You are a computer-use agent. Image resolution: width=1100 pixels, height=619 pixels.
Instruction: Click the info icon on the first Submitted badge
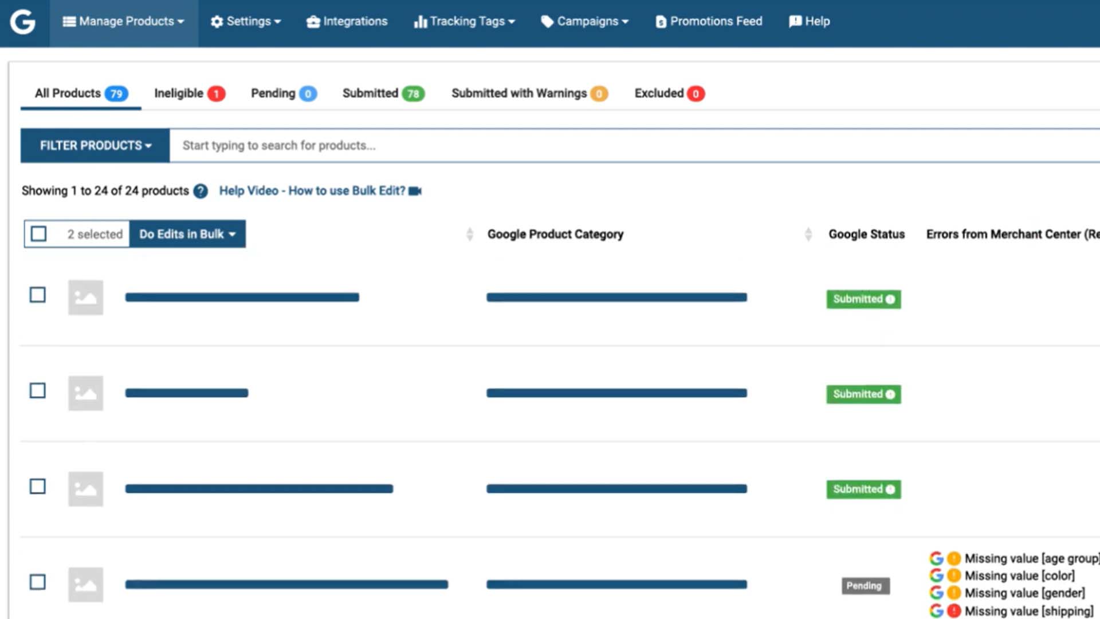[890, 299]
